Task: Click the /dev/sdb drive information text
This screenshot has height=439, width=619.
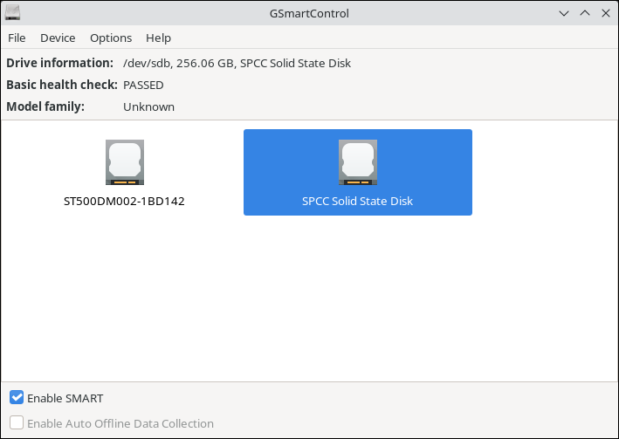Action: [237, 63]
